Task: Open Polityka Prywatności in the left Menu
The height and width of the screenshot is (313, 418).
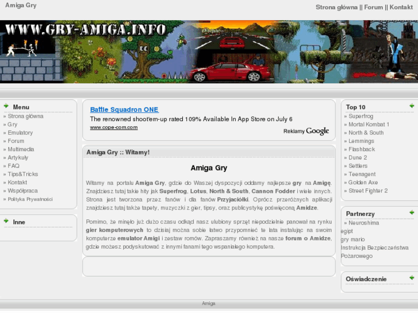Action: [x=30, y=199]
